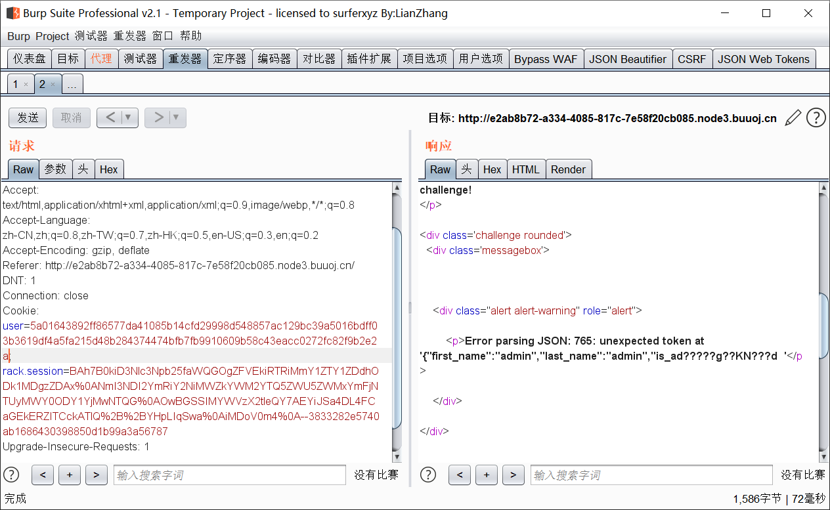
Task: Open the back history dropdown arrow
Action: point(129,117)
